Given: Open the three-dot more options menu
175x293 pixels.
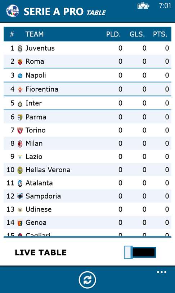Looking at the screenshot, I should point(161,272).
